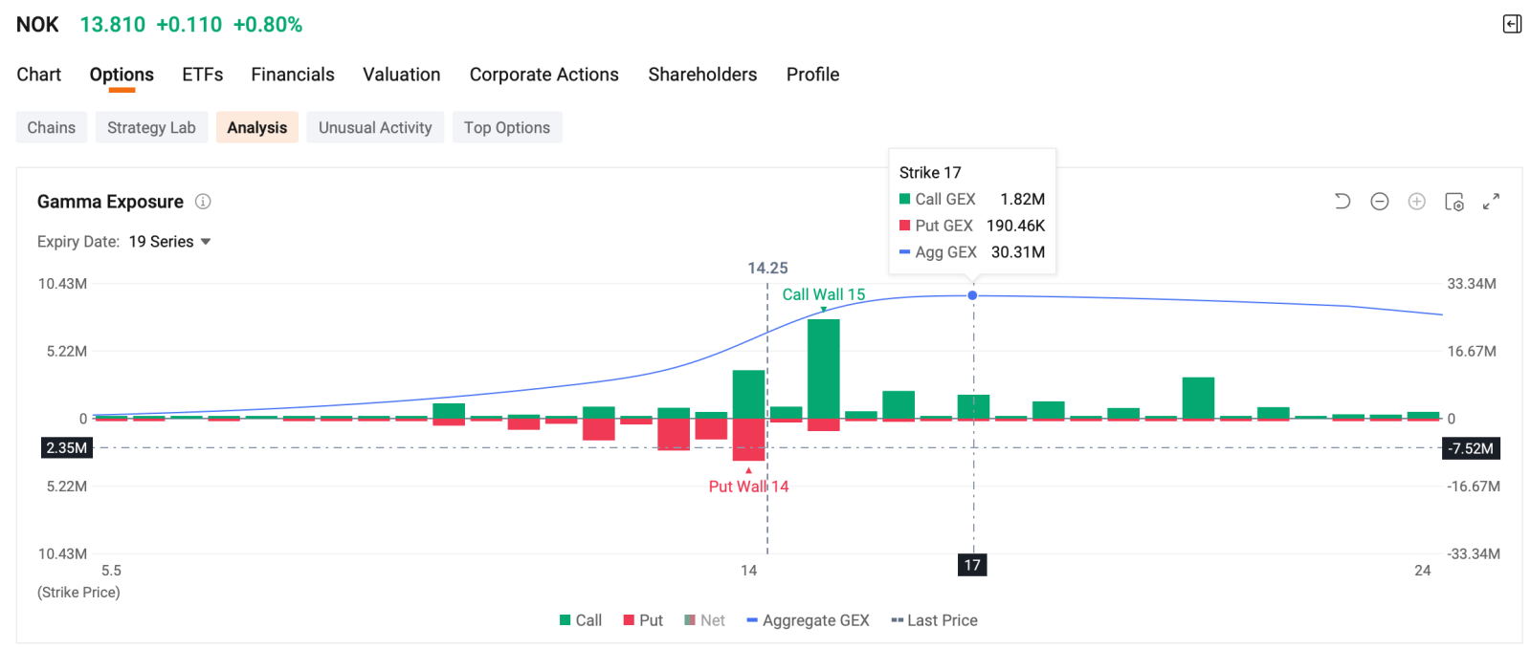
Task: Expand the chart to fullscreen
Action: 1491,202
